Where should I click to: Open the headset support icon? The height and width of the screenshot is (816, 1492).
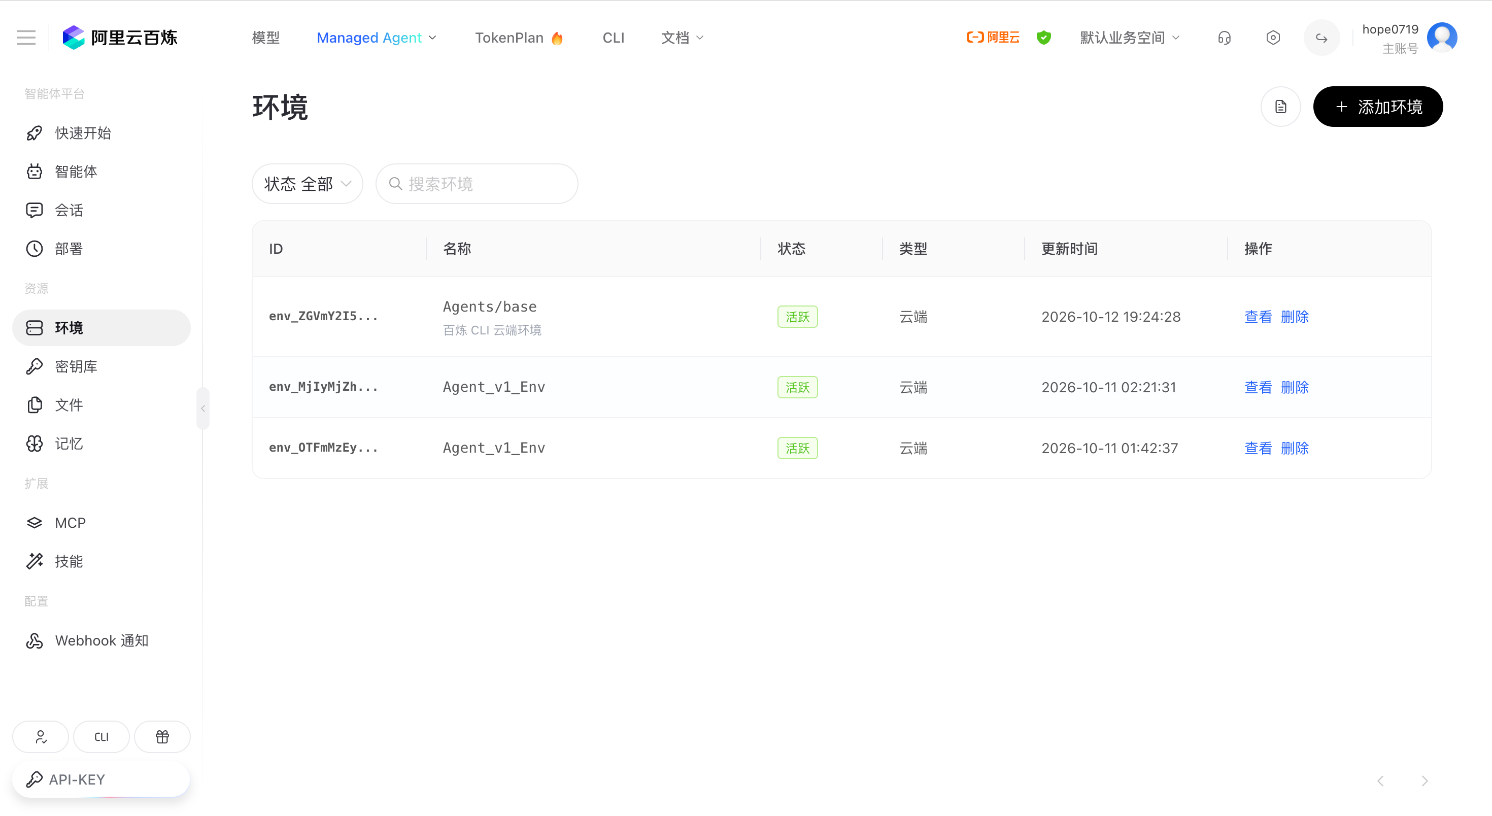[1224, 38]
